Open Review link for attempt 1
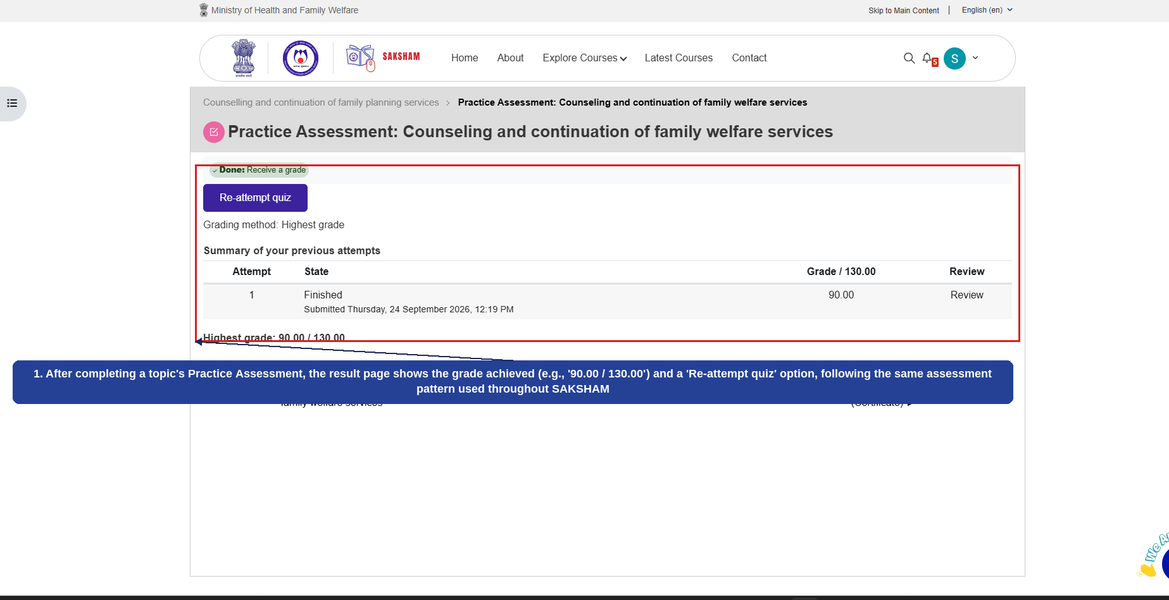 pos(966,295)
